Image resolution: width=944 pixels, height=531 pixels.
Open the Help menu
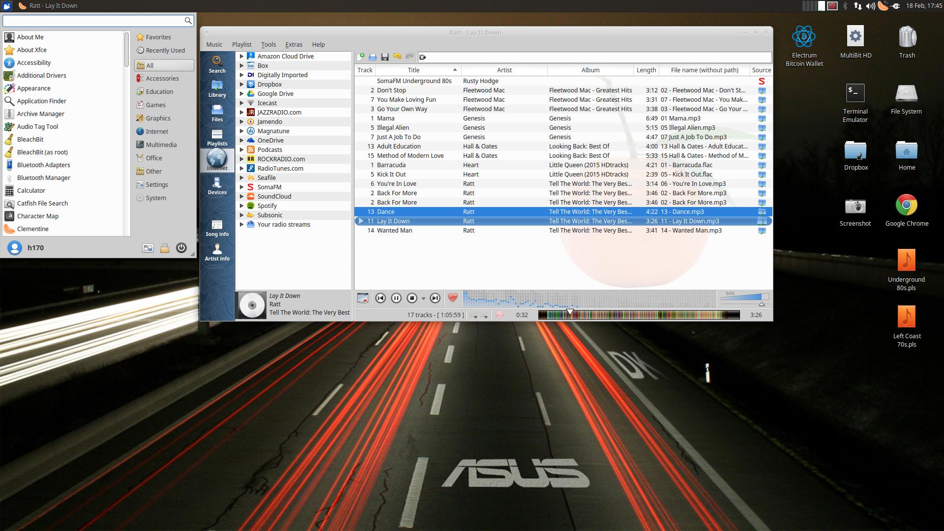coord(318,44)
